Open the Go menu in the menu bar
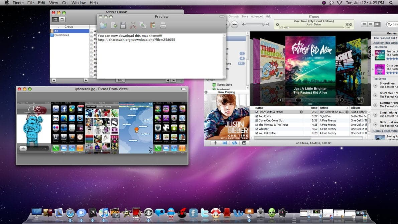Screen dimensions: 398x224 click(x=65, y=3)
